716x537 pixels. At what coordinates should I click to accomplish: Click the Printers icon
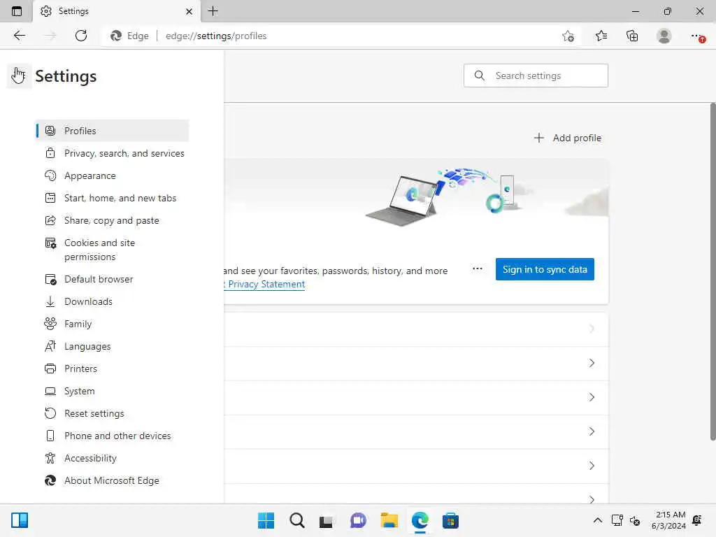coord(50,368)
